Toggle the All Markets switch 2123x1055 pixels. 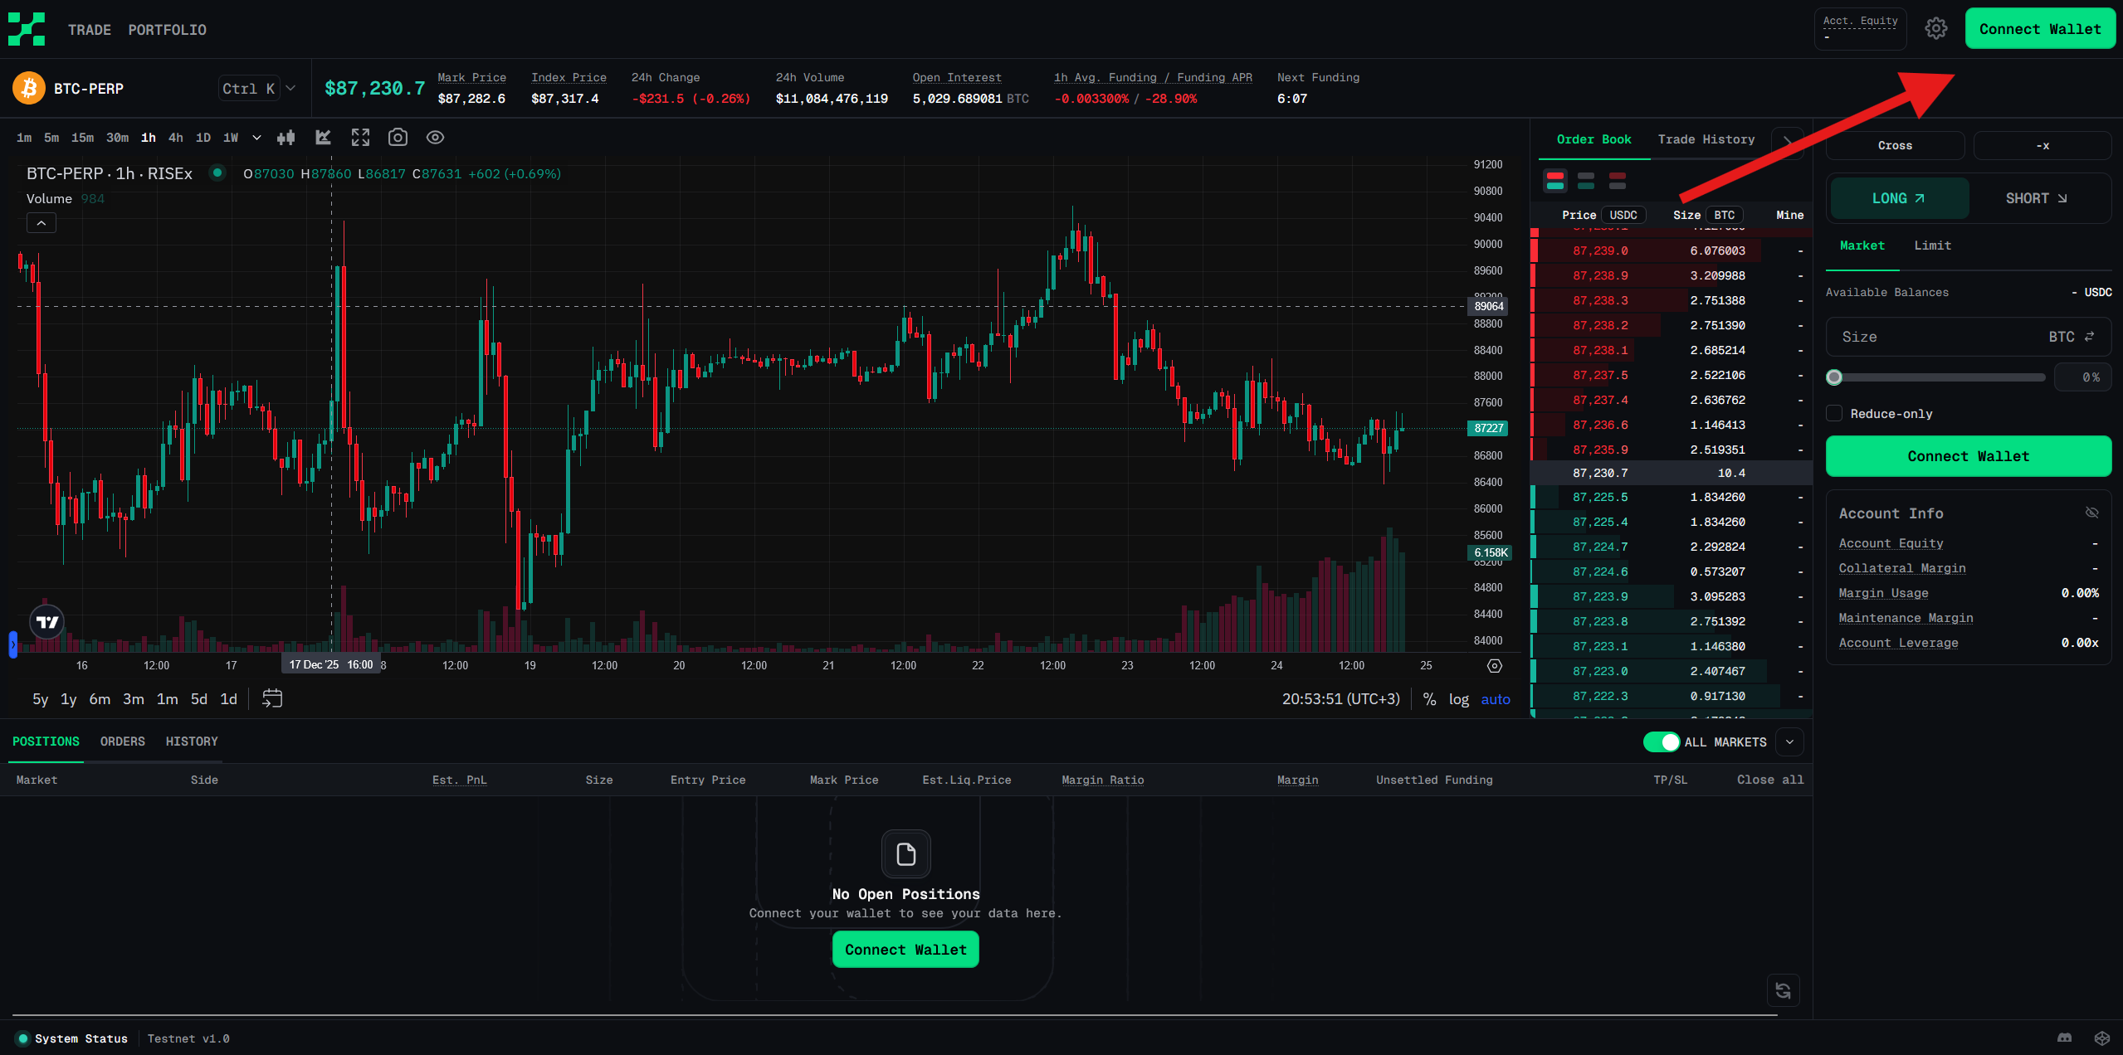1661,741
